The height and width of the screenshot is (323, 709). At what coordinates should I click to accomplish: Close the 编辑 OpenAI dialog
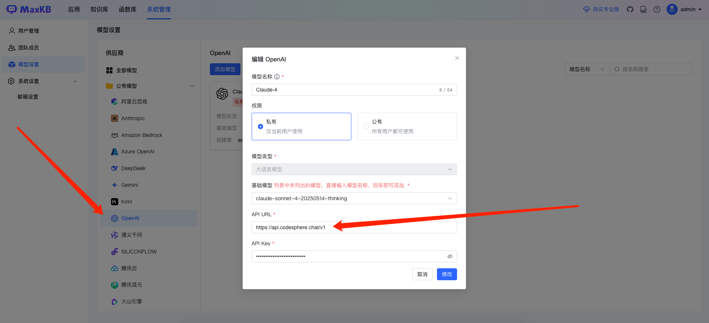[x=457, y=58]
